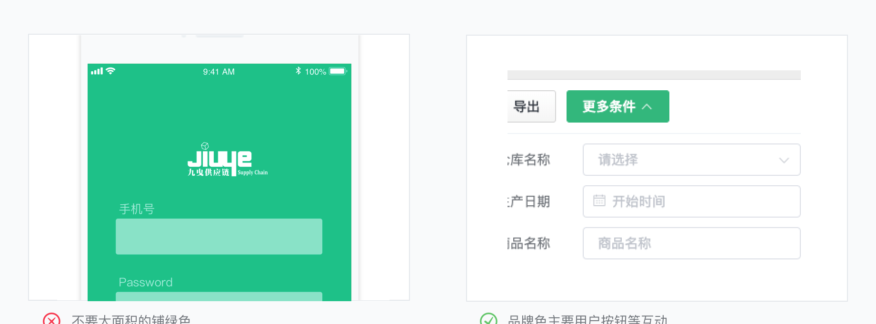Click the gray bar above the buttons
The width and height of the screenshot is (876, 324).
tap(654, 75)
